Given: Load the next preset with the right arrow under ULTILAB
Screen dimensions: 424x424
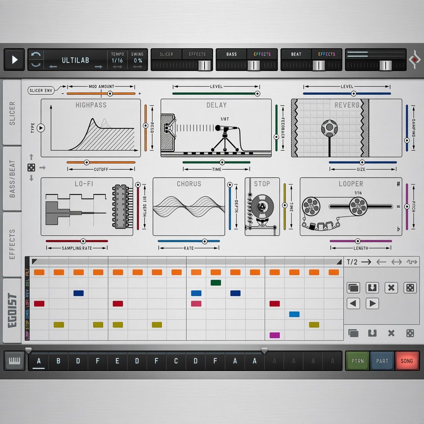Looking at the screenshot, I should (x=99, y=67).
